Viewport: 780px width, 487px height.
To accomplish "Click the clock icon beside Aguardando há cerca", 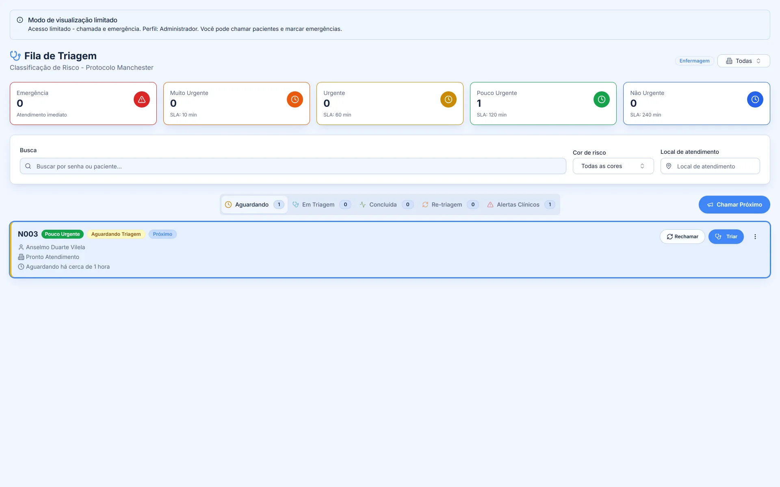I will [21, 267].
